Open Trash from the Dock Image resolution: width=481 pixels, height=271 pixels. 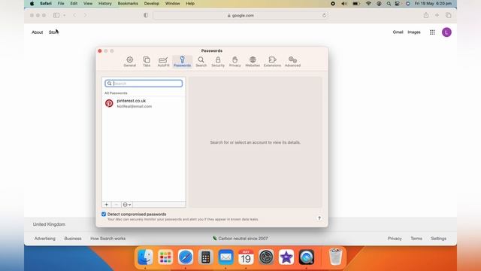point(335,257)
